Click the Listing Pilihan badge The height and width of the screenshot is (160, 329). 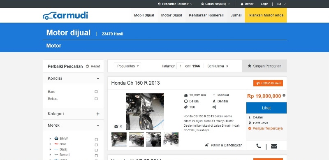pyautogui.click(x=268, y=83)
